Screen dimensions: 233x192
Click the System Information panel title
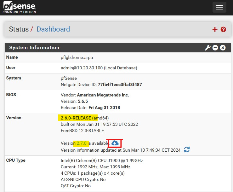click(34, 48)
